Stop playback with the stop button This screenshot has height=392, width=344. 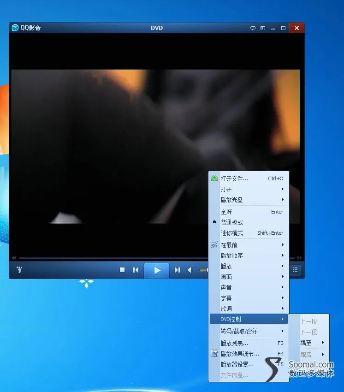(122, 270)
